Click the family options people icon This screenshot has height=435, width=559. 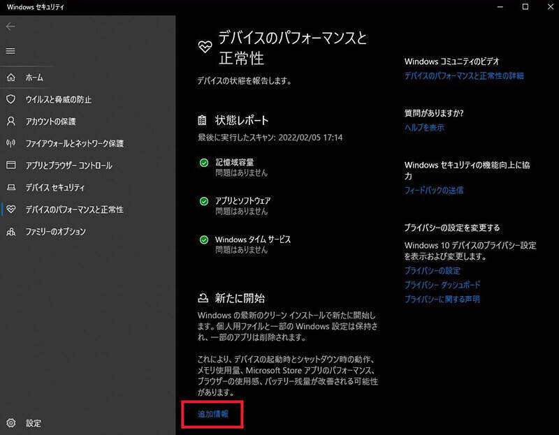pyautogui.click(x=11, y=232)
